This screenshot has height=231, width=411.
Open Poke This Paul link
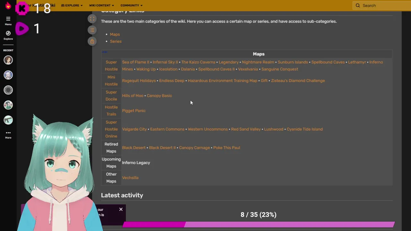click(x=227, y=148)
